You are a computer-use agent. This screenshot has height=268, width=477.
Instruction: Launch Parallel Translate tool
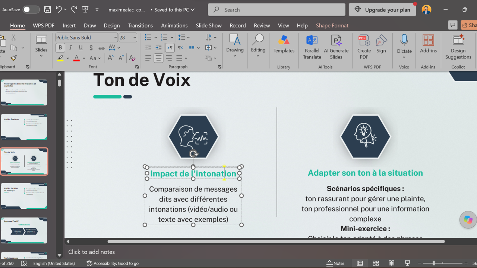point(312,47)
